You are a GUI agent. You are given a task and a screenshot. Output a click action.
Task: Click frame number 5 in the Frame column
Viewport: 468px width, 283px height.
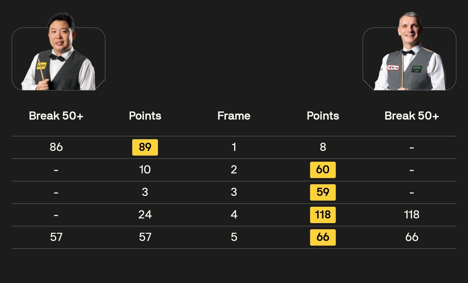tap(234, 237)
